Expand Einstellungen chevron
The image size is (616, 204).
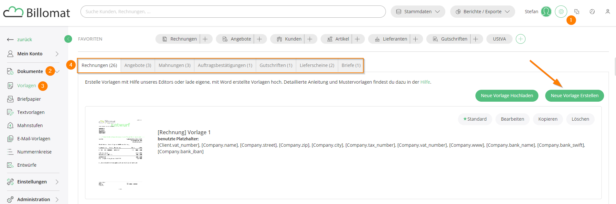pyautogui.click(x=57, y=182)
